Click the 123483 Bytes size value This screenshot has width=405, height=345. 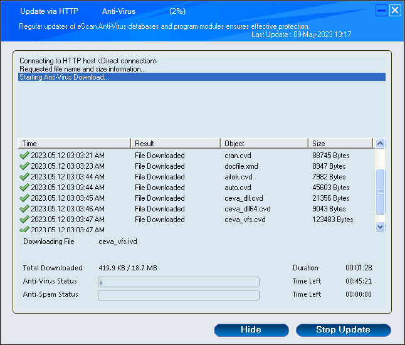click(333, 220)
